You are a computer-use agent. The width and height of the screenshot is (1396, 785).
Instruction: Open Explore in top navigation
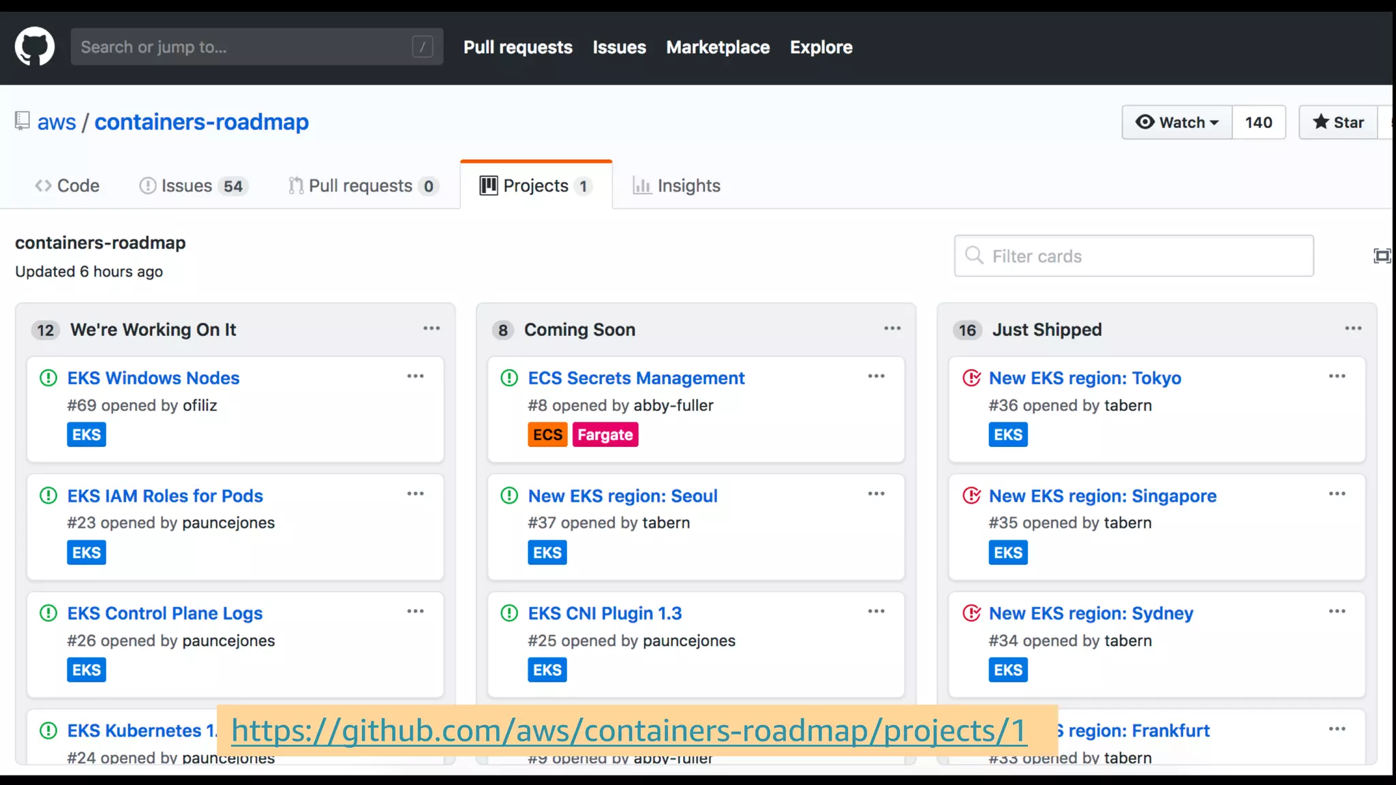[x=821, y=47]
